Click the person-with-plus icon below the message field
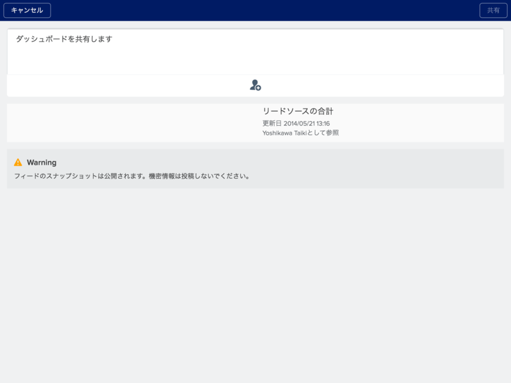This screenshot has height=383, width=511. (x=256, y=84)
